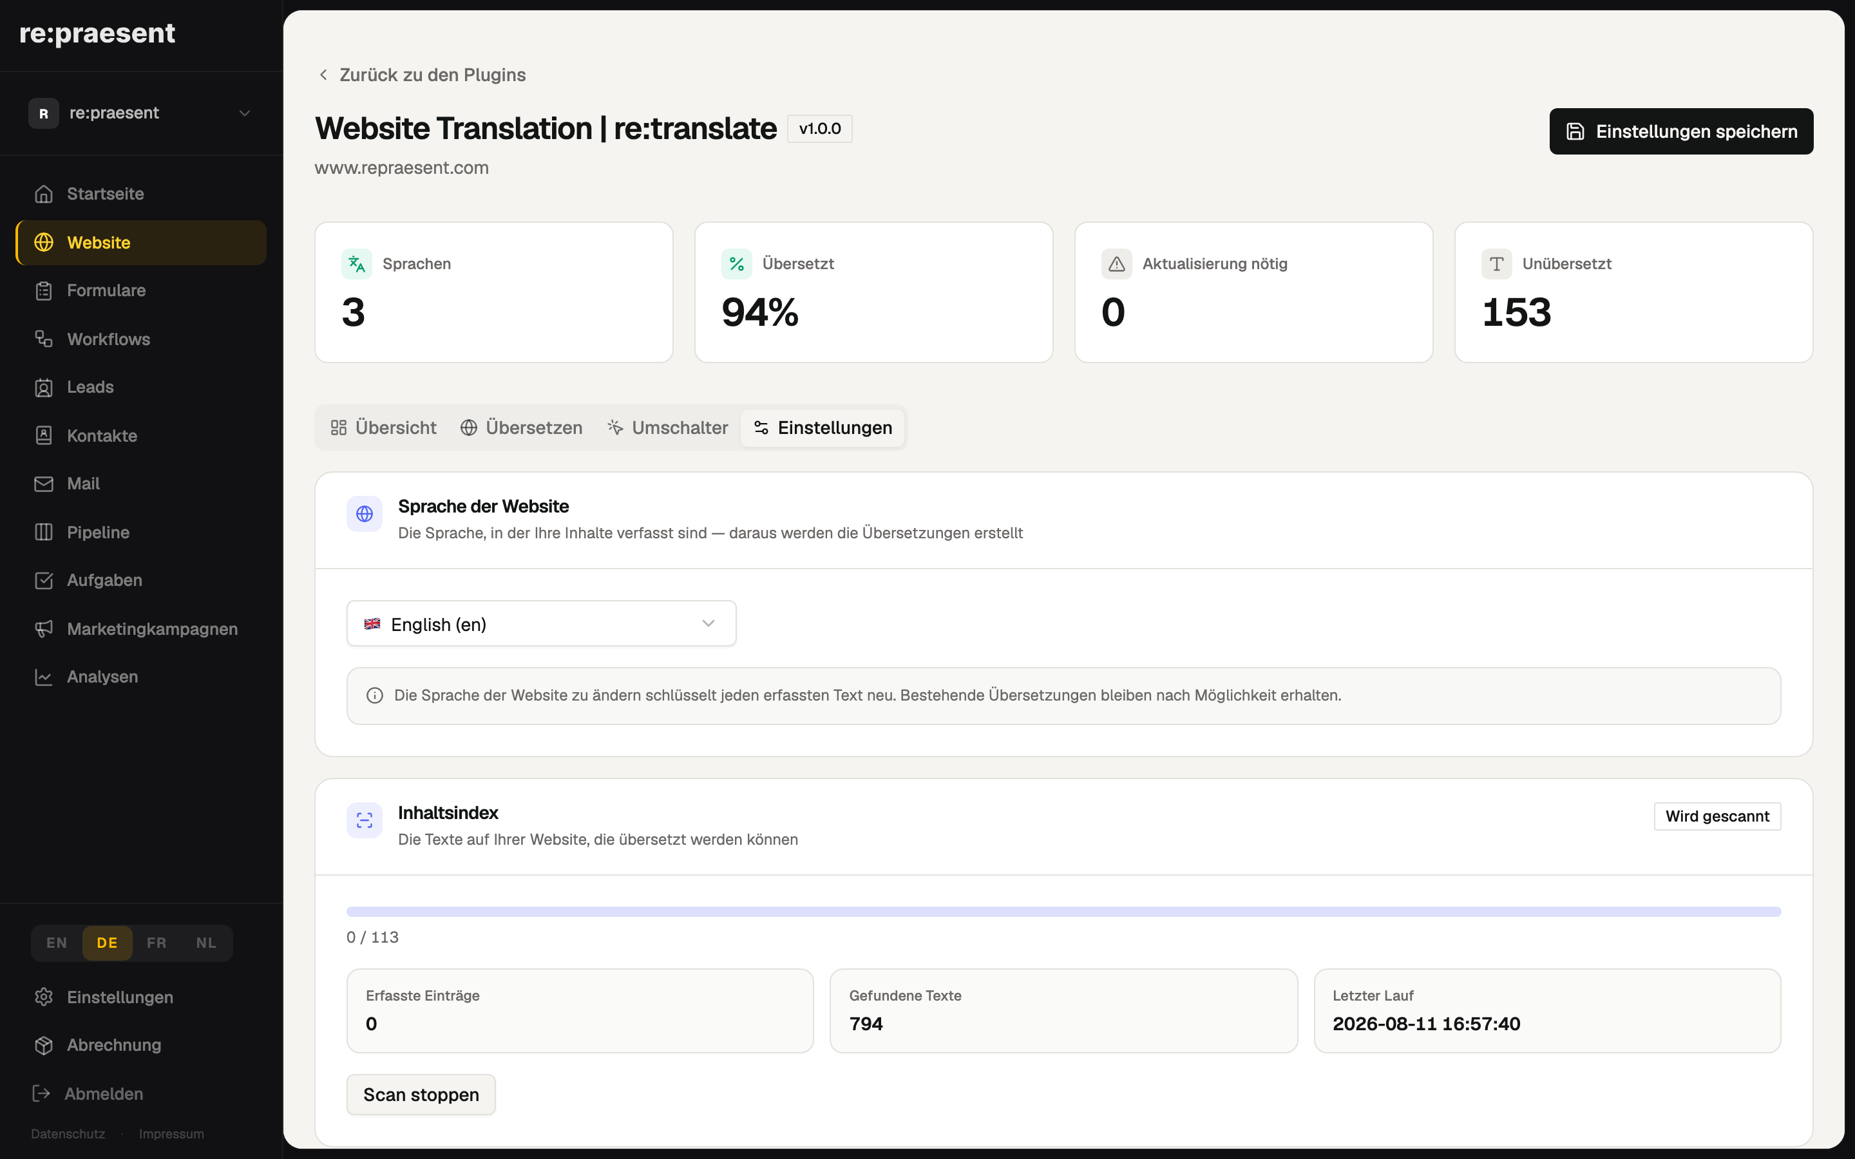
Task: Click the Inhaltsindex scan icon
Action: point(365,820)
